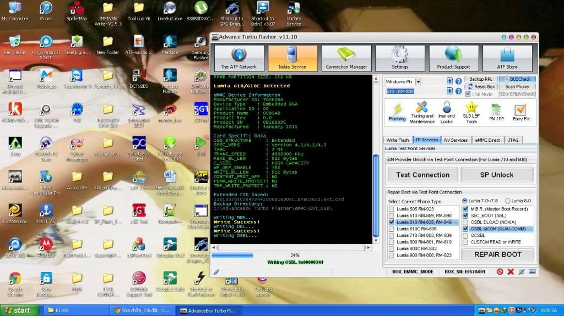This screenshot has height=316, width=564.
Task: Check Lumia 900 RM-808, RM-823
Action: click(392, 256)
